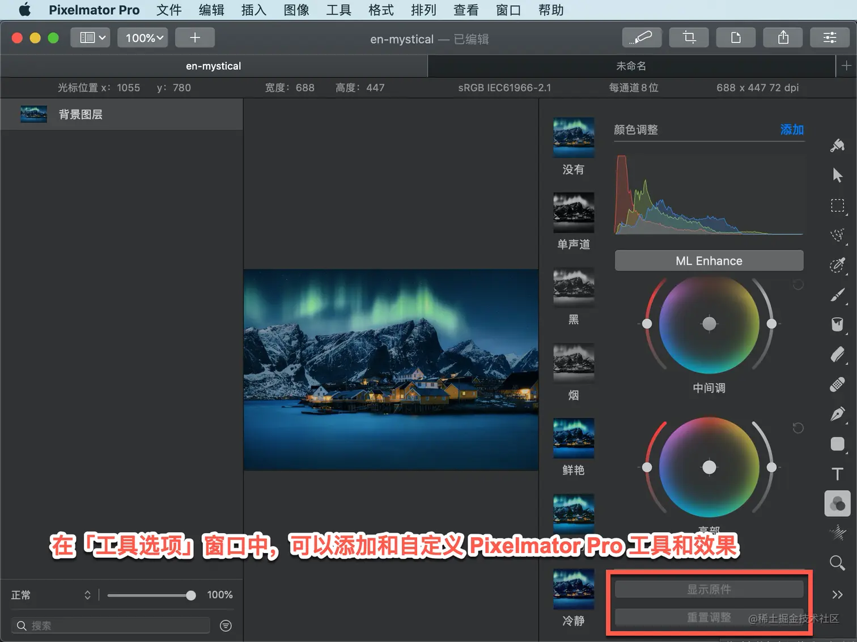Screen dimensions: 857x642
Task: Click 添加 to add color adjustment
Action: point(792,130)
